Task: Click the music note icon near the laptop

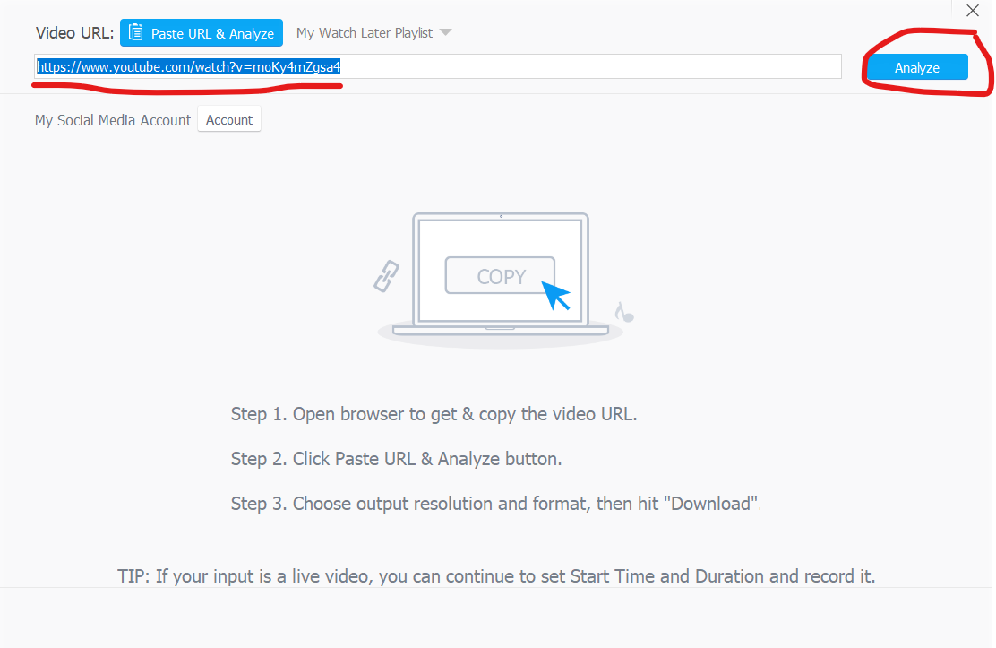Action: pos(624,312)
